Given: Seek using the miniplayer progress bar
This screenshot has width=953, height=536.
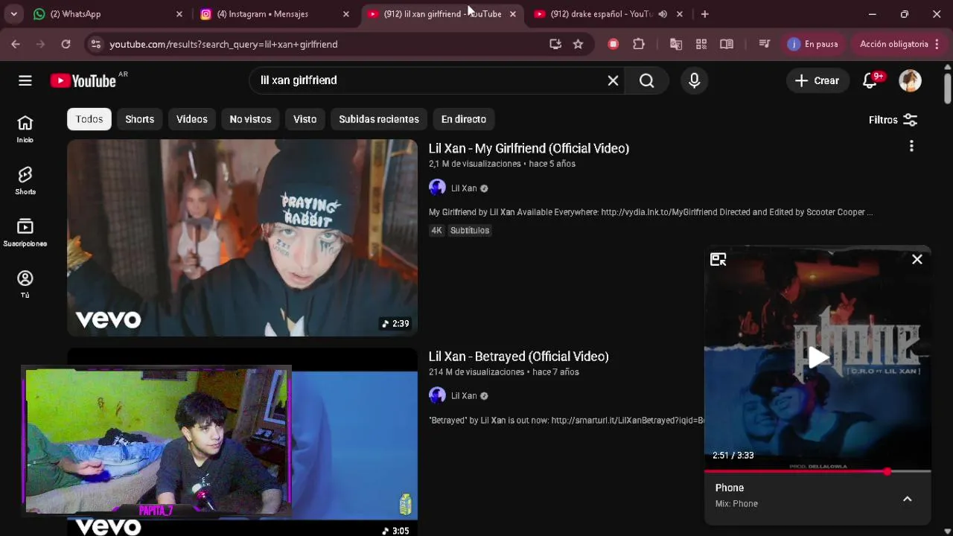Looking at the screenshot, I should (817, 471).
